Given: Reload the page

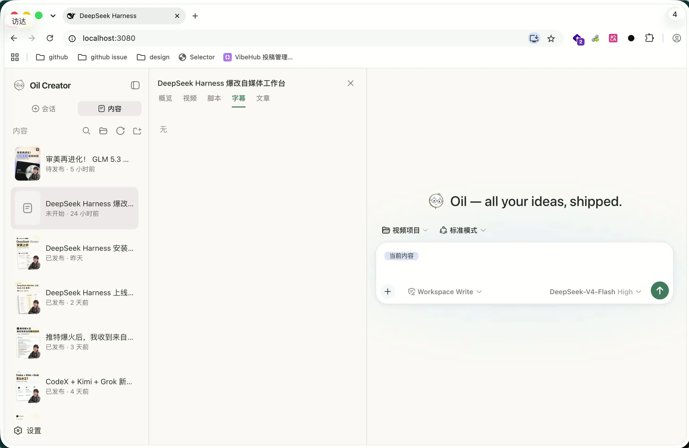Looking at the screenshot, I should pyautogui.click(x=50, y=38).
